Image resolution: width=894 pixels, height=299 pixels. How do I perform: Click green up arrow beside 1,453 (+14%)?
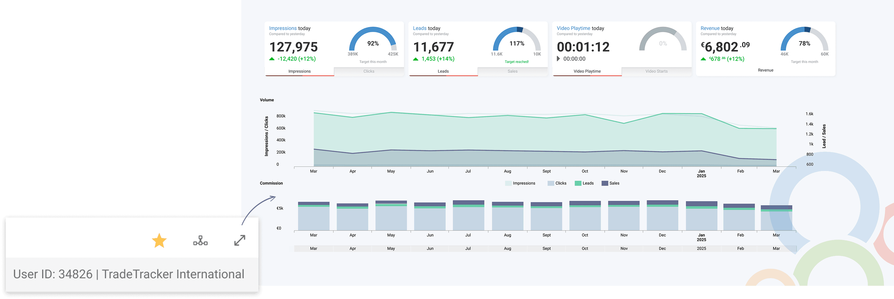click(x=415, y=59)
